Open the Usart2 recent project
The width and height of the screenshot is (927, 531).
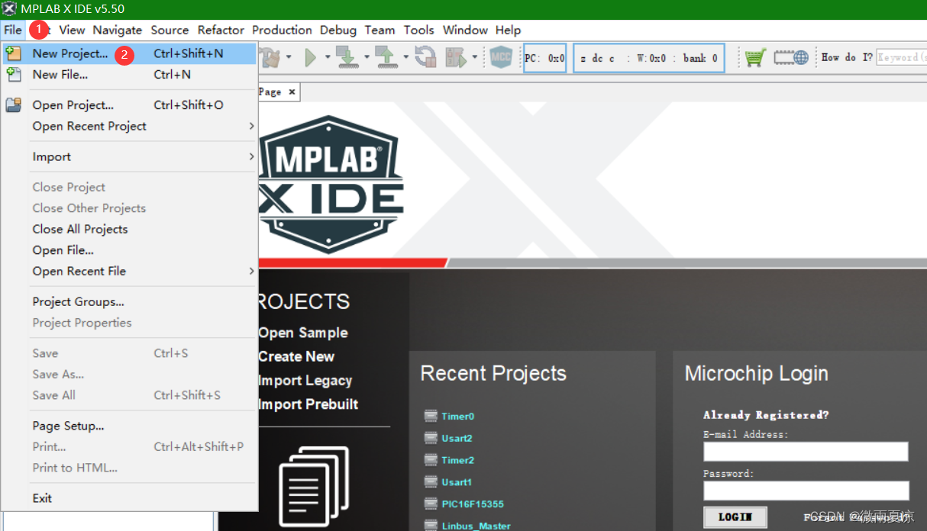click(457, 438)
